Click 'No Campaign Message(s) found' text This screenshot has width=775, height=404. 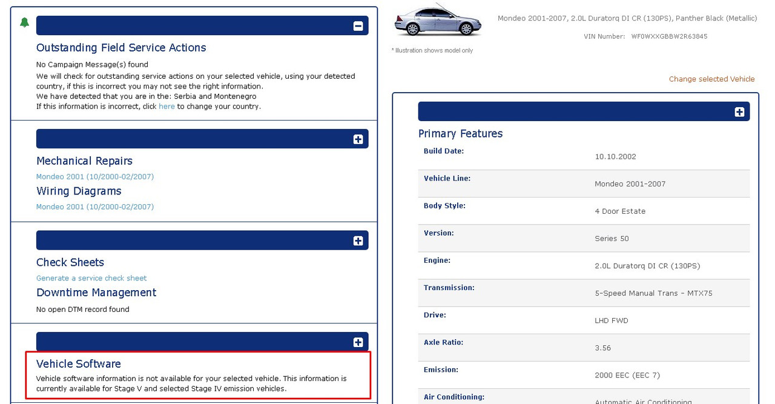(x=92, y=64)
